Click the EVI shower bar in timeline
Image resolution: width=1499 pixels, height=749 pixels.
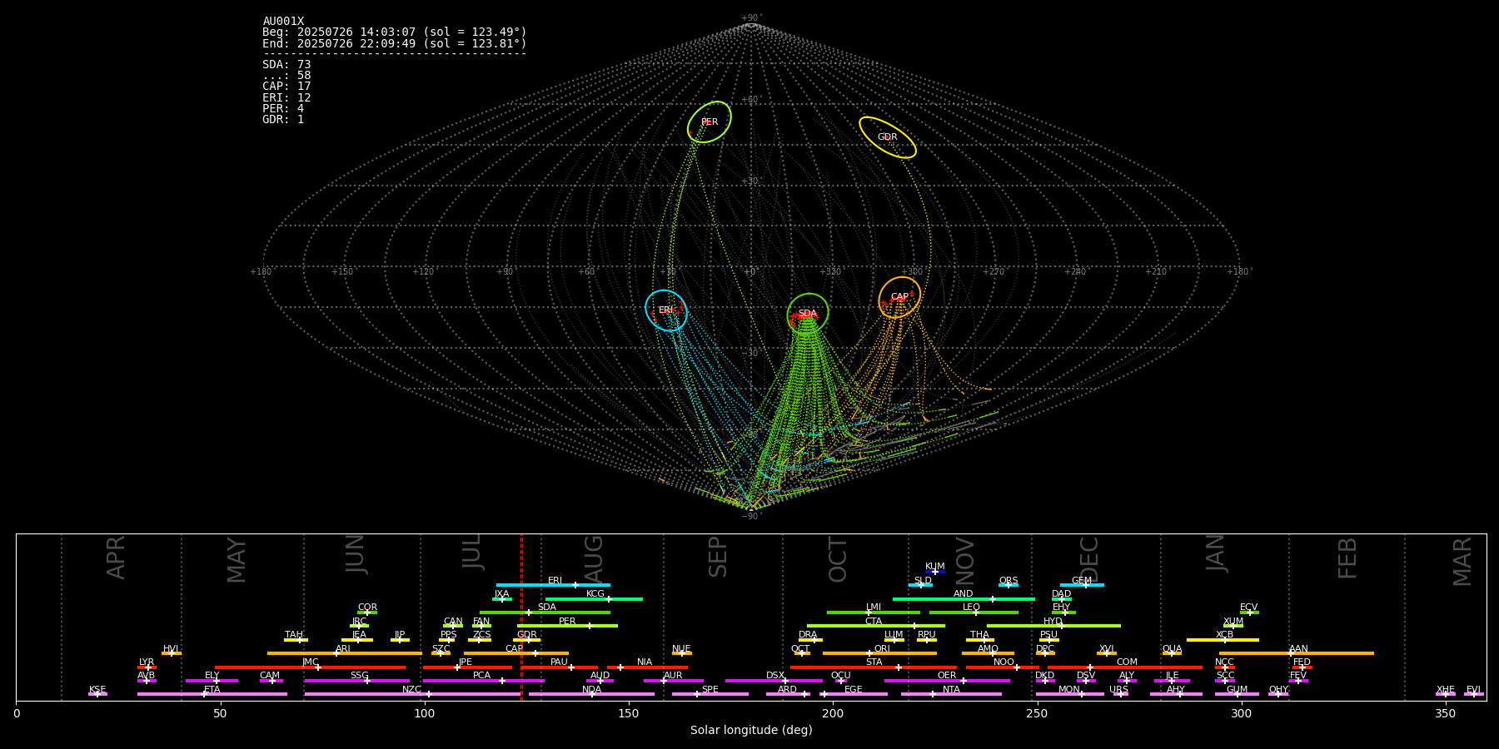click(1474, 694)
